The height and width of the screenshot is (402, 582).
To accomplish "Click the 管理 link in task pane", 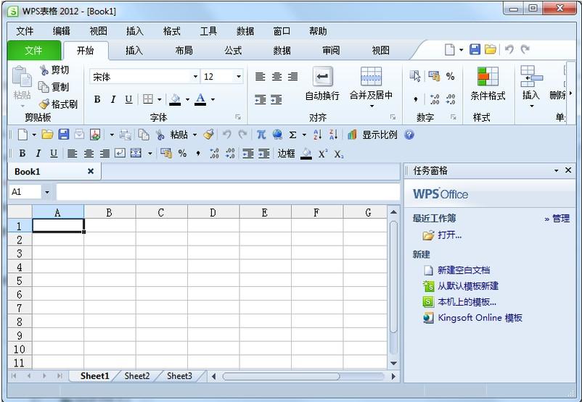I will coord(561,219).
